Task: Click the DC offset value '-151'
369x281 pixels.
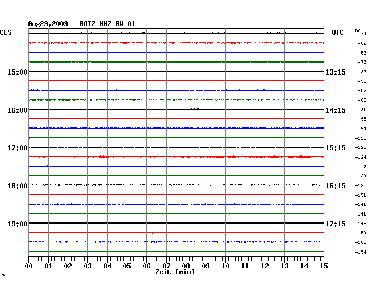Action: (360, 195)
